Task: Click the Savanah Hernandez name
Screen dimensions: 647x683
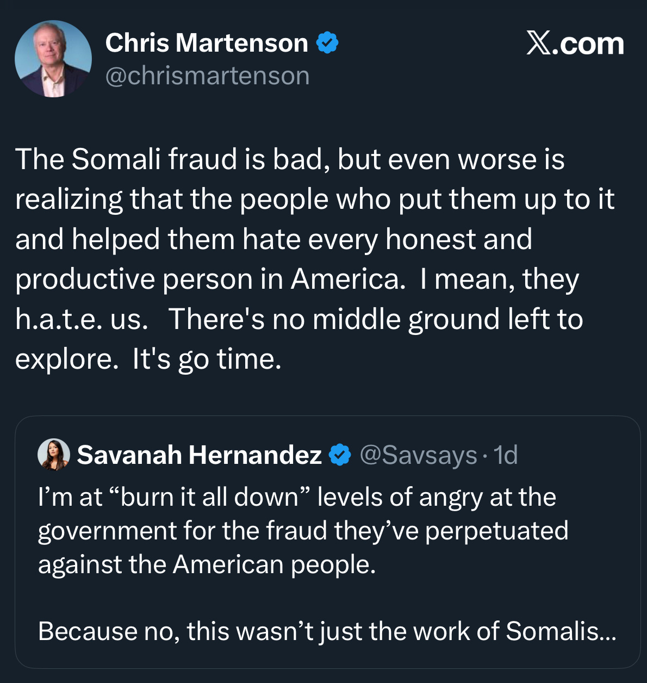Action: pos(199,455)
